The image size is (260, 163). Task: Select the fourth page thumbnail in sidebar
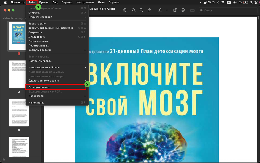pos(19,147)
